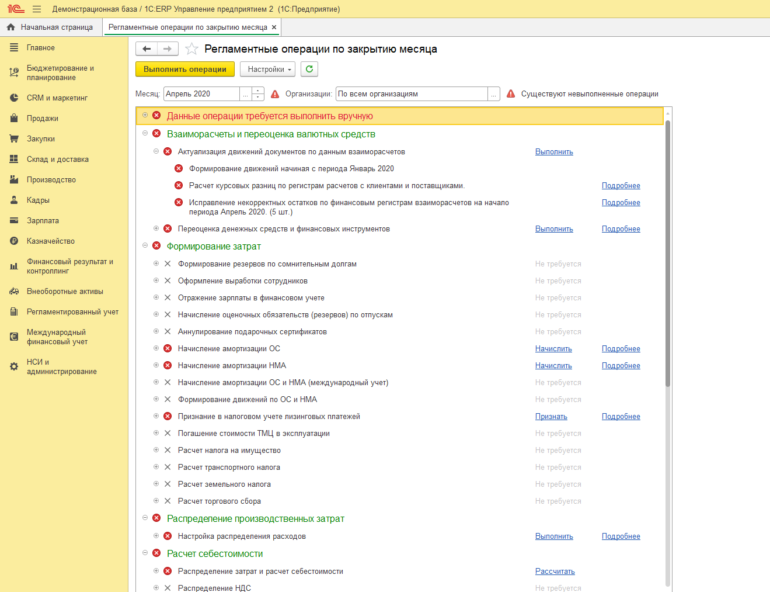Click Рассчитать link for расчет себестоимости

[555, 571]
